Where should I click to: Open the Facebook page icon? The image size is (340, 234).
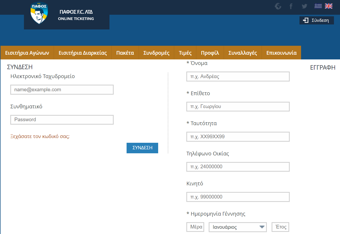(291, 6)
